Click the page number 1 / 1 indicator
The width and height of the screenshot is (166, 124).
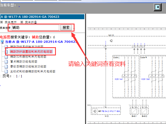tap(19, 76)
